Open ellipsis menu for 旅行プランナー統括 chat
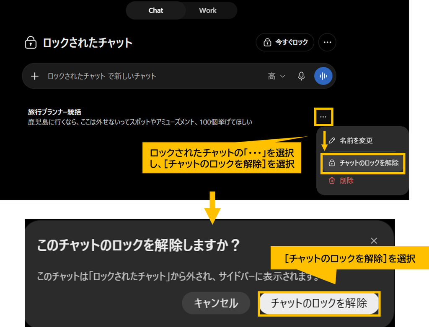The image size is (429, 327). (323, 117)
